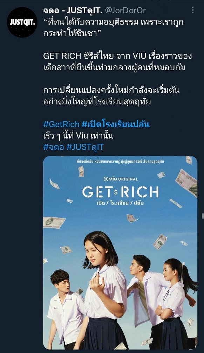Select the #JUSTดูIT hashtag link

tap(85, 147)
